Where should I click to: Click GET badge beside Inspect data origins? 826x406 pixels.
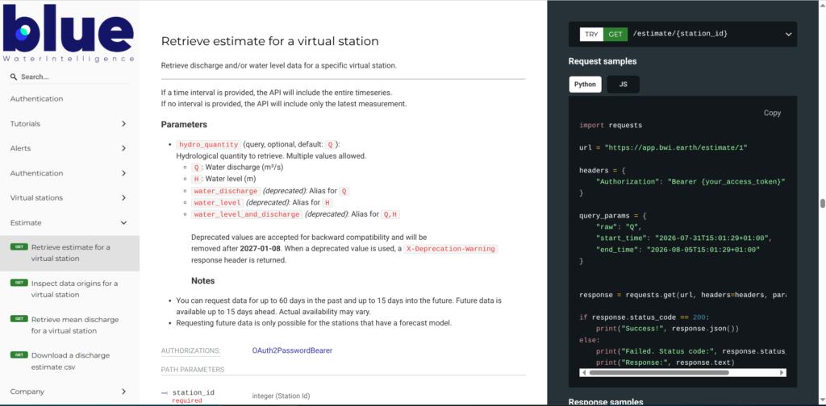[x=19, y=283]
